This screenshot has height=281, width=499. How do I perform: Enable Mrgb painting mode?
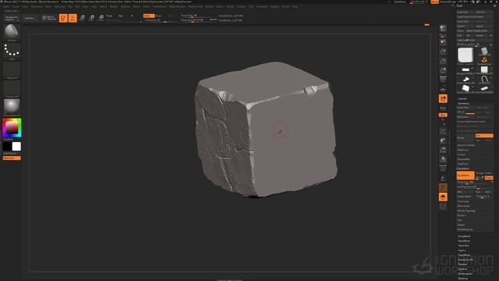[109, 16]
